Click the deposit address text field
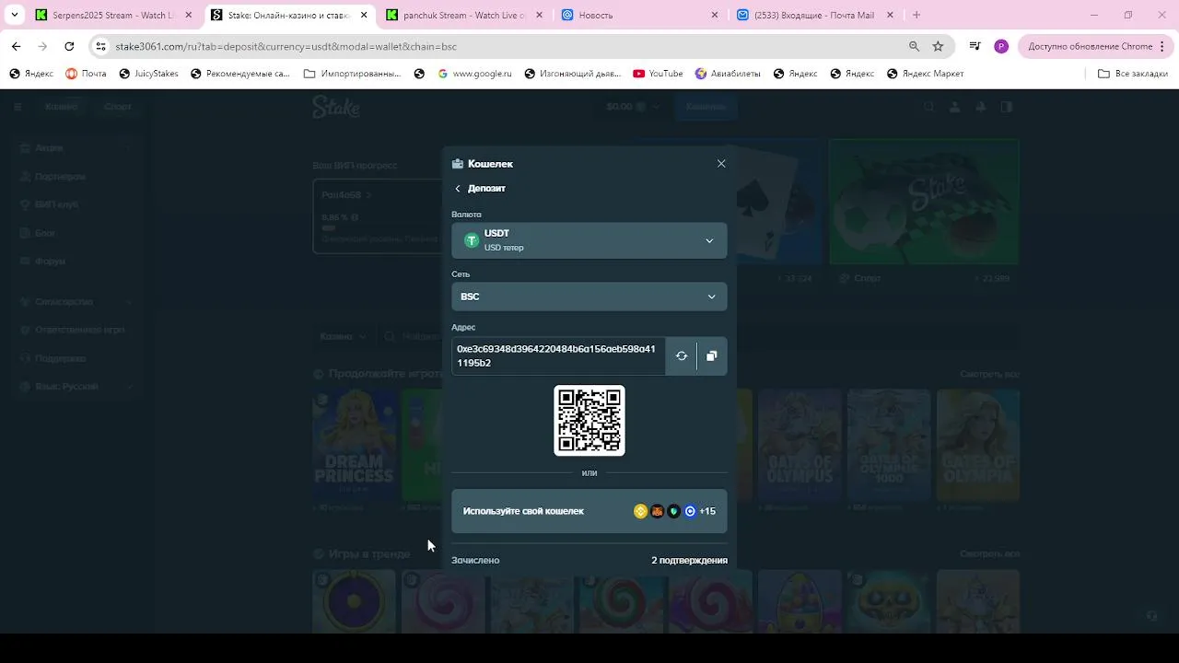The height and width of the screenshot is (663, 1179). point(558,356)
